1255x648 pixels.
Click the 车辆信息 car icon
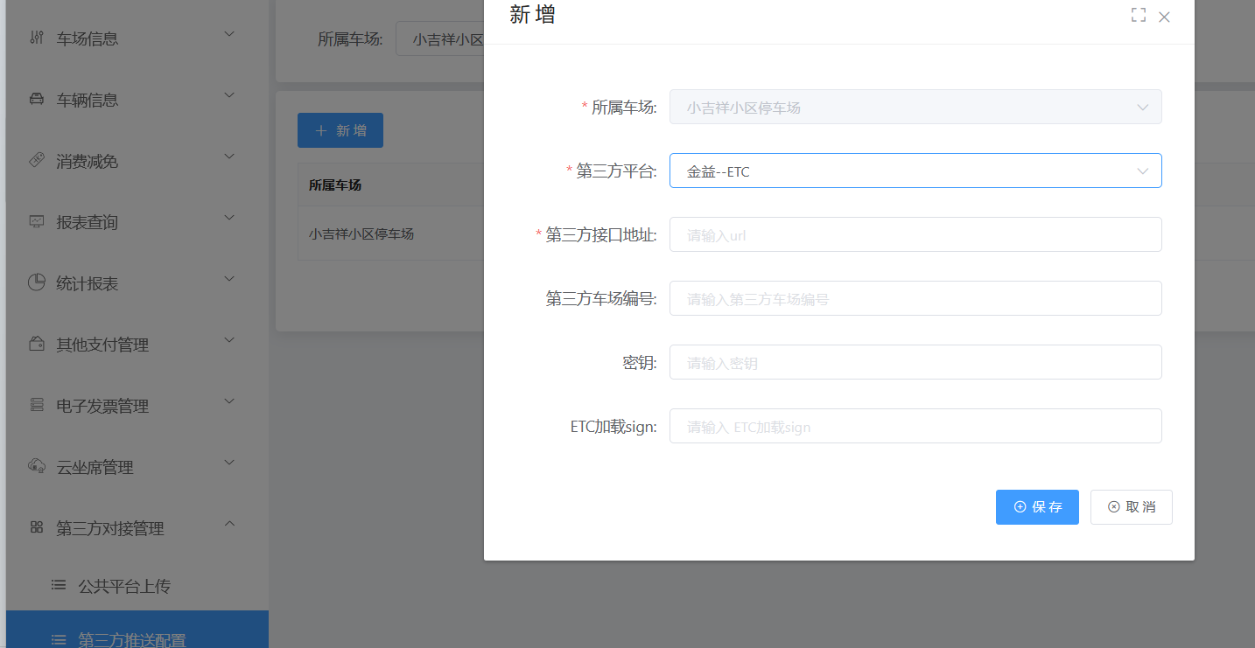37,99
